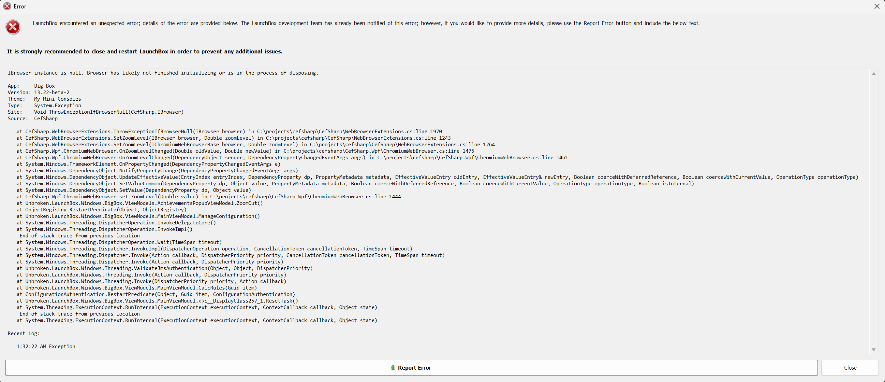Click the MainViewModel.ManageConfiguration() line
The height and width of the screenshot is (382, 885).
pos(139,216)
